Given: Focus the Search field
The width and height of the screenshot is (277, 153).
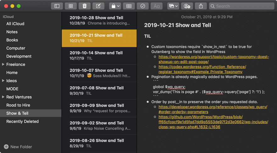Looking at the screenshot, I should tap(241, 6).
